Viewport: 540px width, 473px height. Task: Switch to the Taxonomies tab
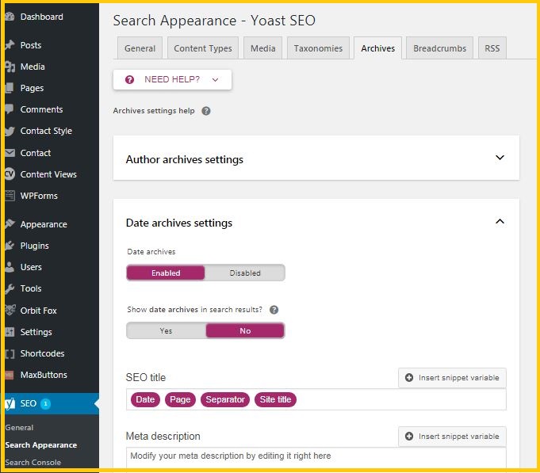[318, 48]
